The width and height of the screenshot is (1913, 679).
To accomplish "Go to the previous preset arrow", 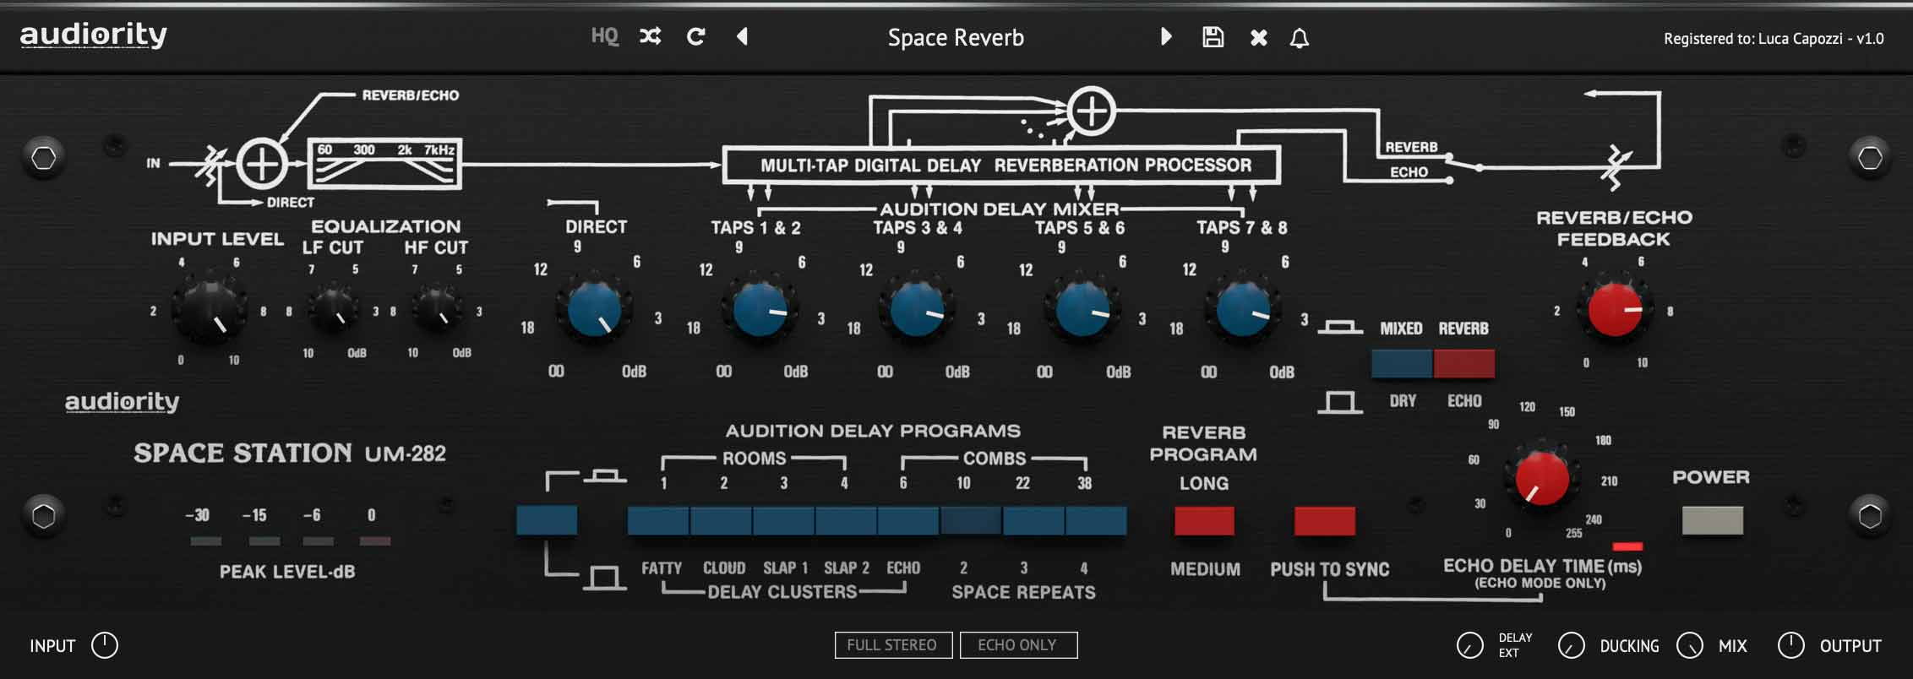I will (742, 36).
